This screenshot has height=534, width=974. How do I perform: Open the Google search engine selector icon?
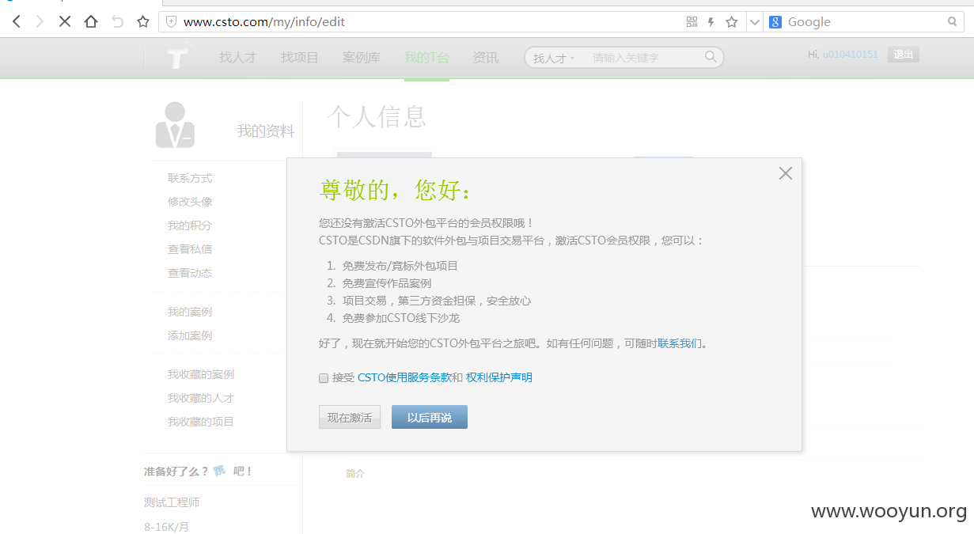pyautogui.click(x=775, y=22)
